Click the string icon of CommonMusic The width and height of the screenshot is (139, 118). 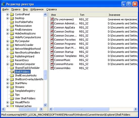(52, 60)
